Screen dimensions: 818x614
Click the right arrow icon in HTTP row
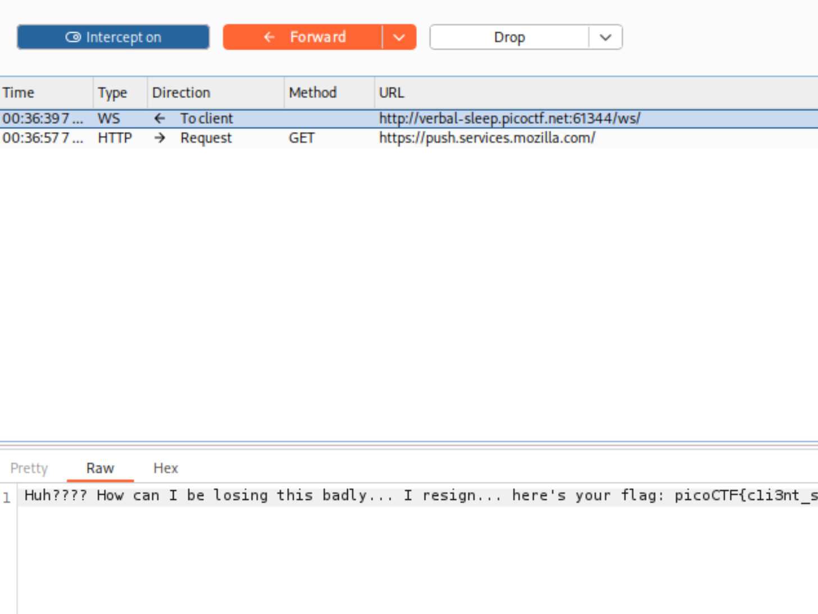[x=160, y=138]
